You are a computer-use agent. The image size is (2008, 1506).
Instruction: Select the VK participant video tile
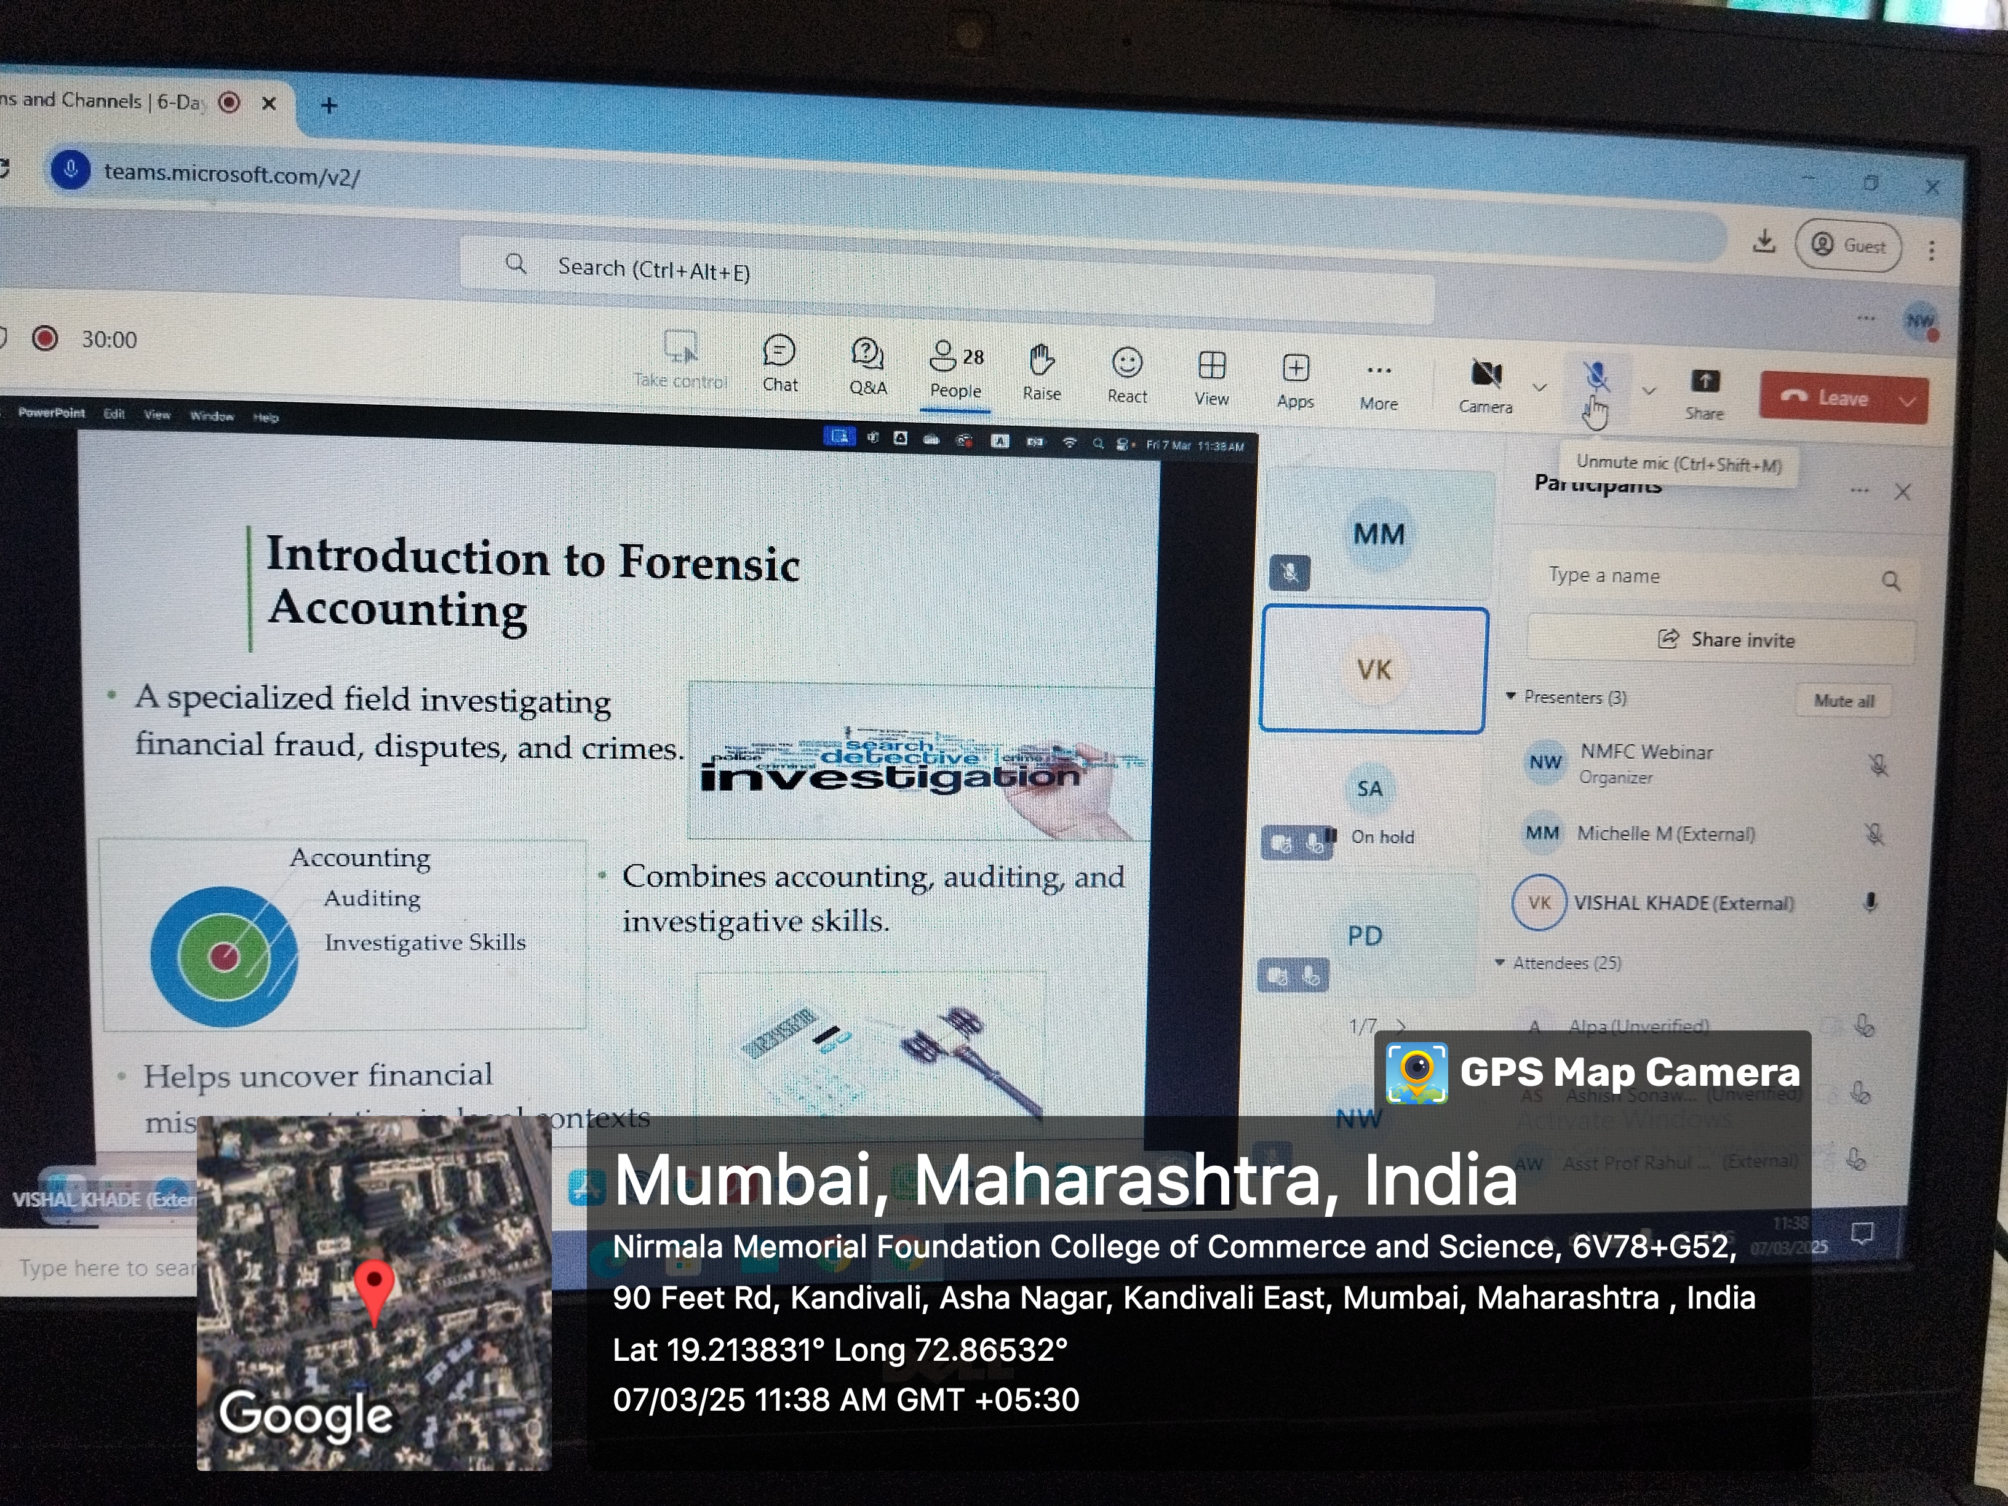(1374, 669)
